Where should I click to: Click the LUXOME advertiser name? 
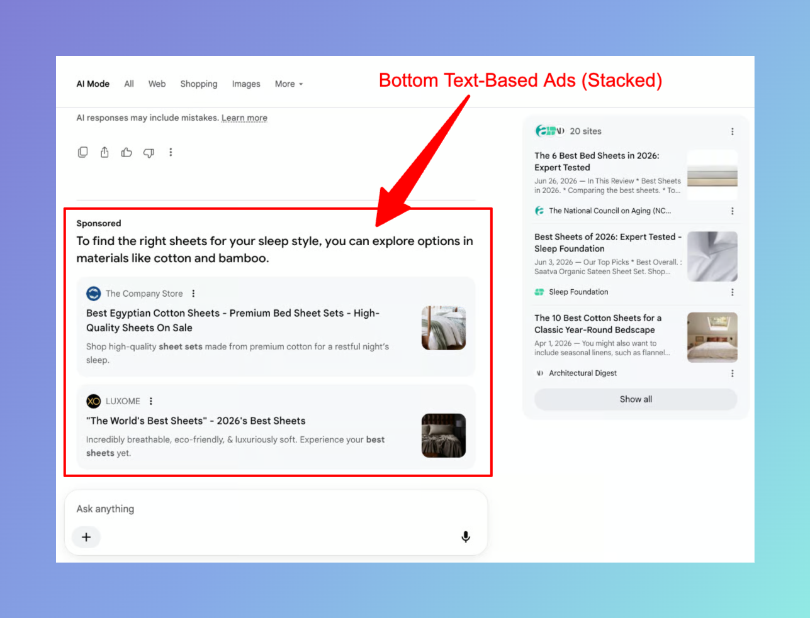pyautogui.click(x=123, y=401)
